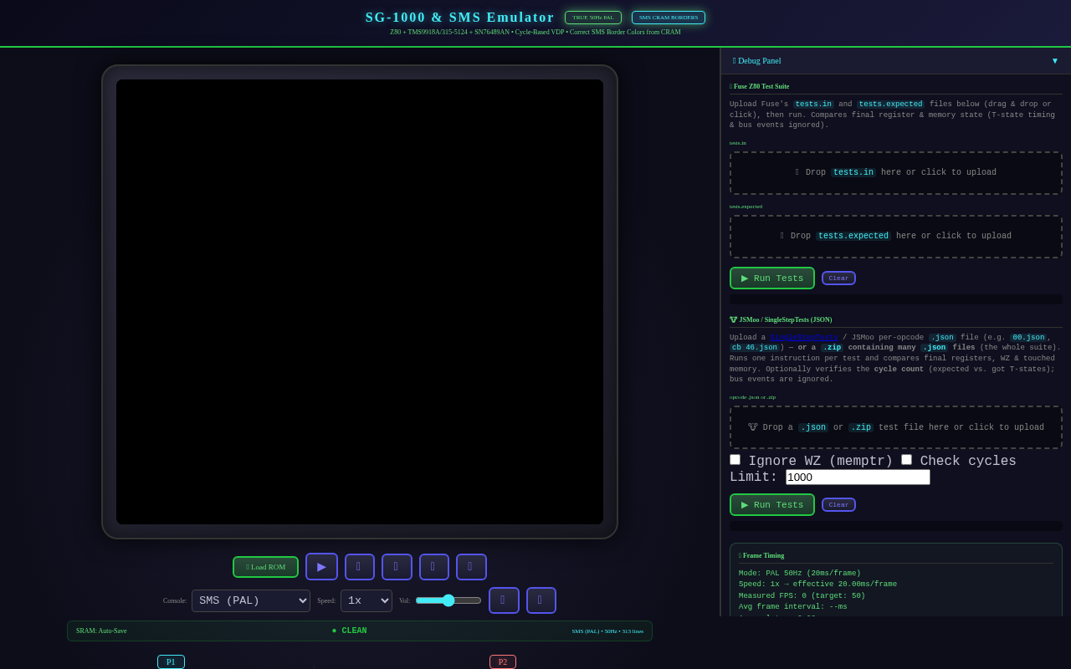Open the Load ROM file picker

[x=265, y=567]
